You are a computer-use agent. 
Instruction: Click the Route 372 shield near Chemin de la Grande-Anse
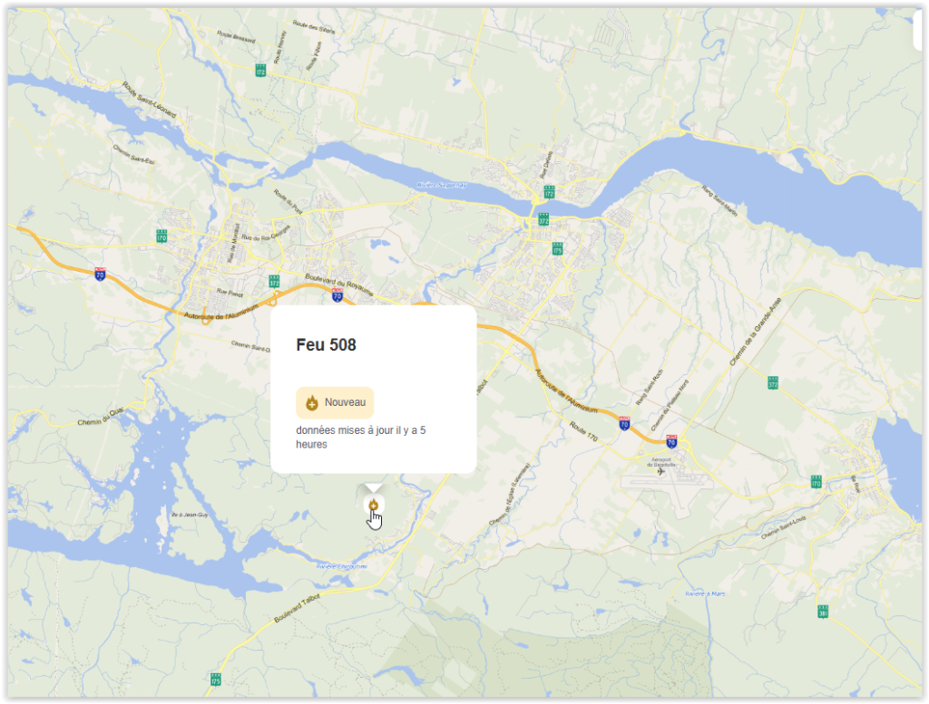tap(772, 382)
